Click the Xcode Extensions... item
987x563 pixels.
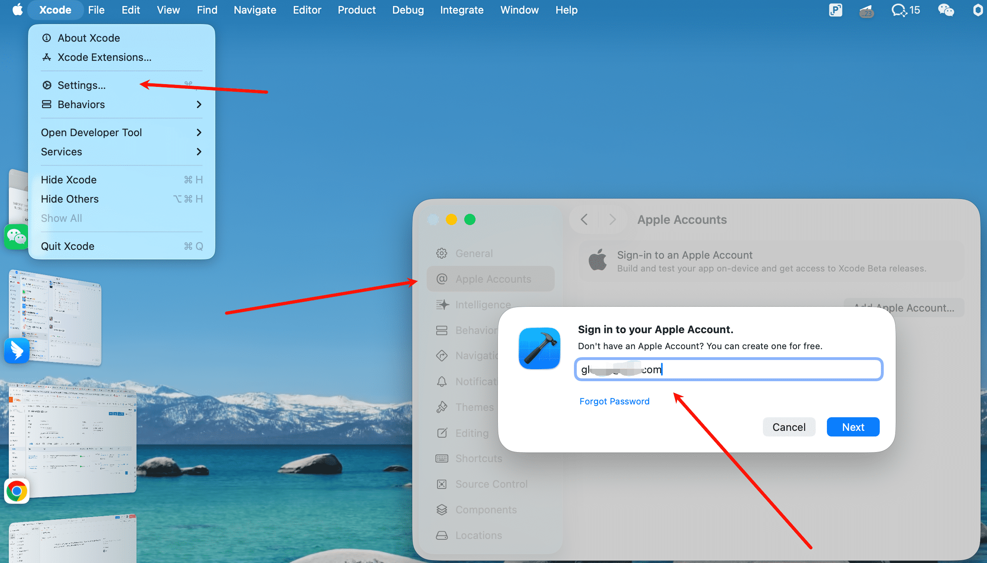click(104, 57)
